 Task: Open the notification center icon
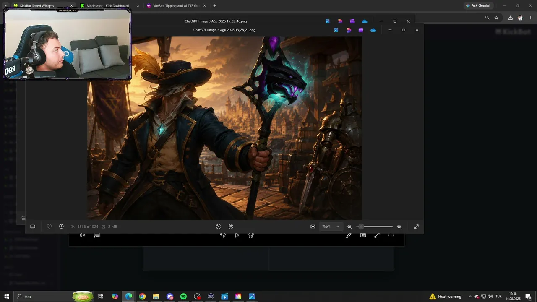pyautogui.click(x=529, y=297)
